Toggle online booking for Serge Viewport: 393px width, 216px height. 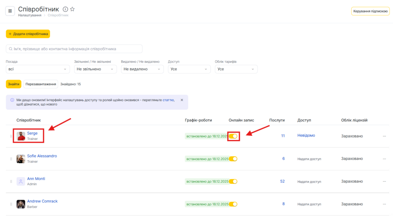(233, 136)
